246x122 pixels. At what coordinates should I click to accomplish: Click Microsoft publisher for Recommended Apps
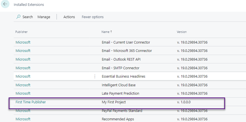click(23, 119)
